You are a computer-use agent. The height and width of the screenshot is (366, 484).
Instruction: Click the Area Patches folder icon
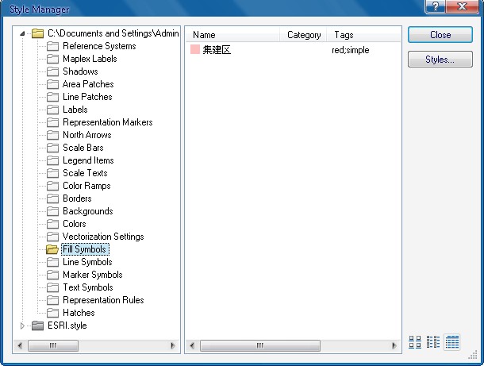(53, 84)
